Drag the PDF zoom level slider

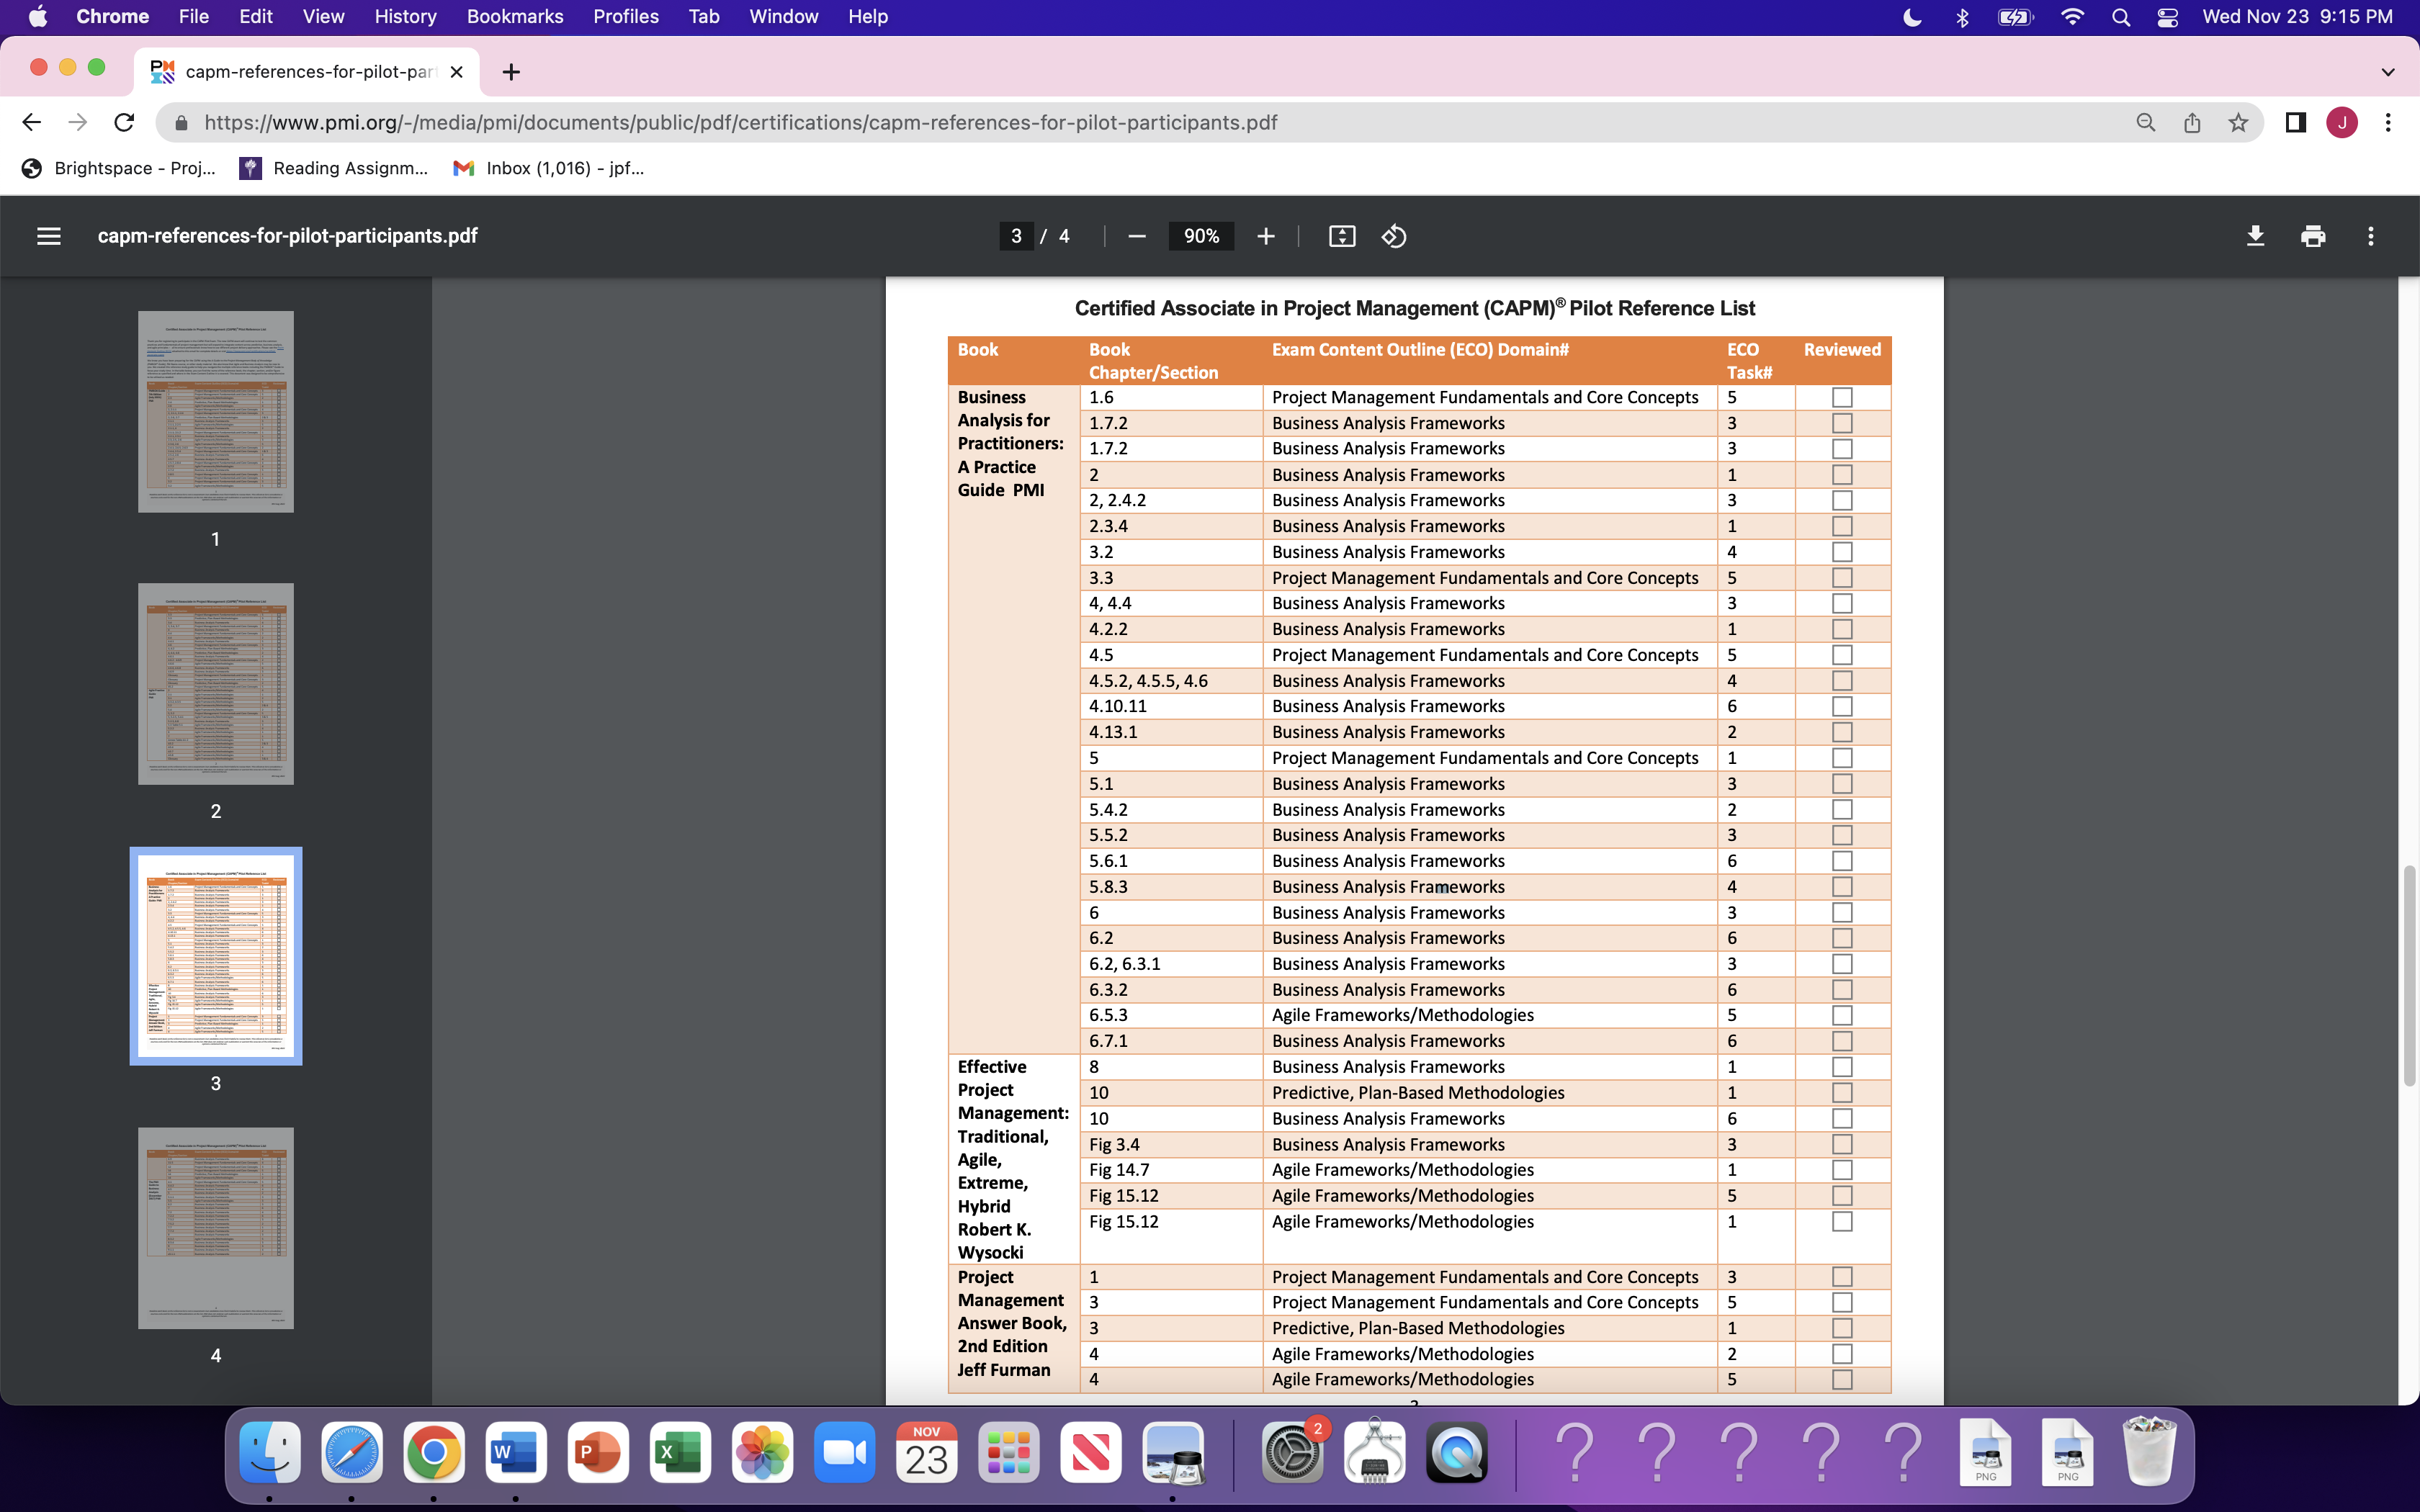(x=1202, y=237)
